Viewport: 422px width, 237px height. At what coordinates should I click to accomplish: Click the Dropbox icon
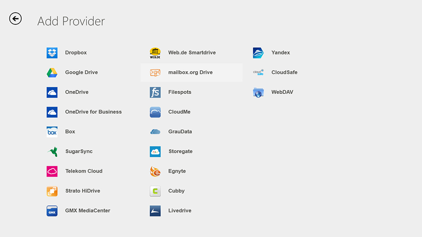(52, 53)
